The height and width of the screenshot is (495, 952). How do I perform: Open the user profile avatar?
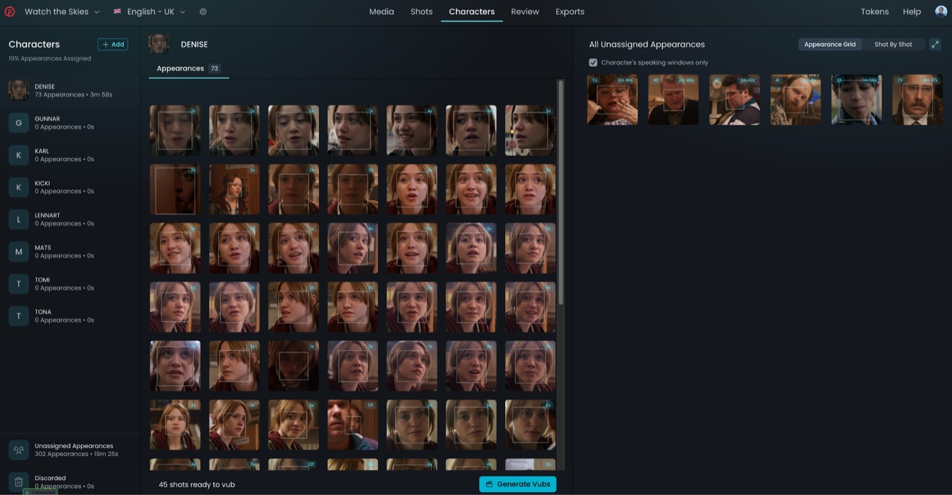pyautogui.click(x=941, y=11)
